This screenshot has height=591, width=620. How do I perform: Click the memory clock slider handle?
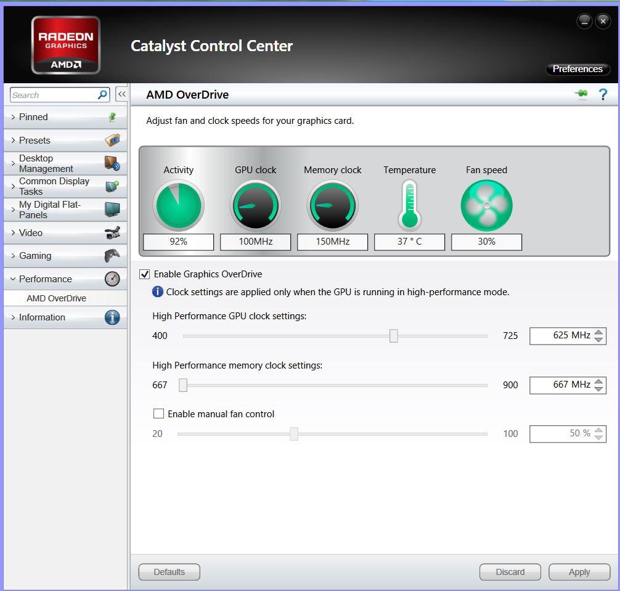point(182,385)
